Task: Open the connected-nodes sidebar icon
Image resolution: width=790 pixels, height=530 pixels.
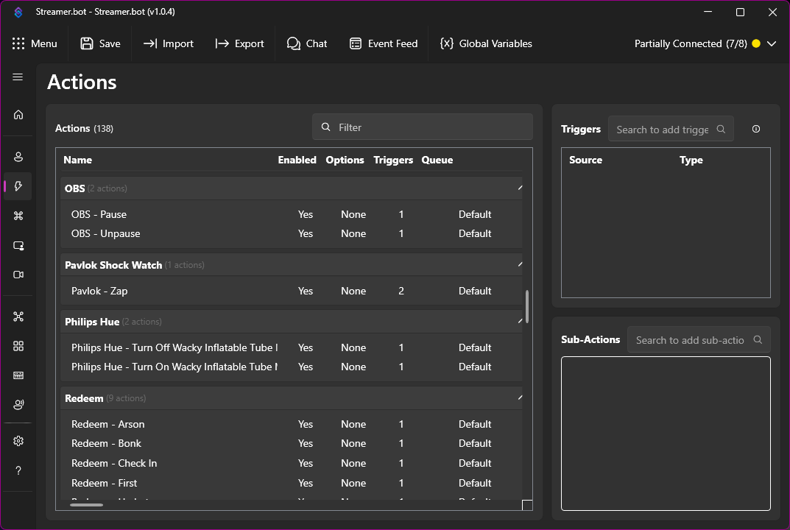Action: [18, 317]
